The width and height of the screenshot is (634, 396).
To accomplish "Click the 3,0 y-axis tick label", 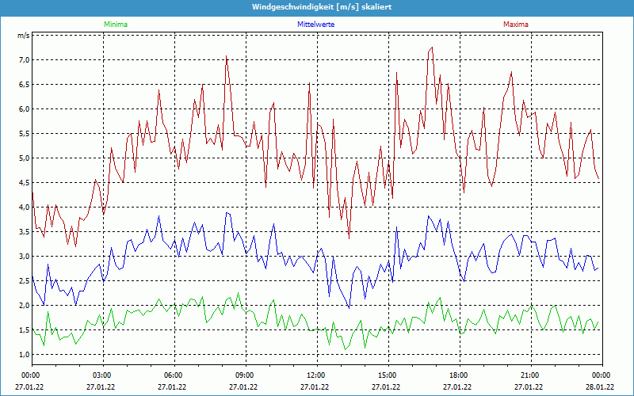I will 24,256.
